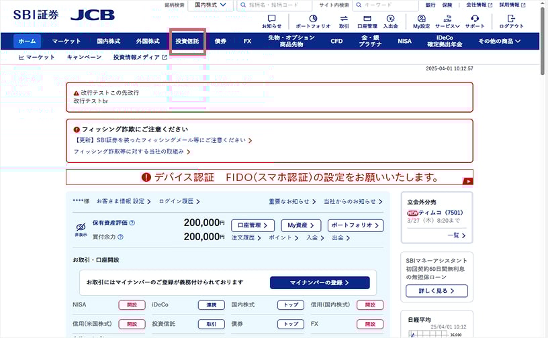Click the search icon in 銘柄名 field
The image size is (548, 338).
[243, 5]
